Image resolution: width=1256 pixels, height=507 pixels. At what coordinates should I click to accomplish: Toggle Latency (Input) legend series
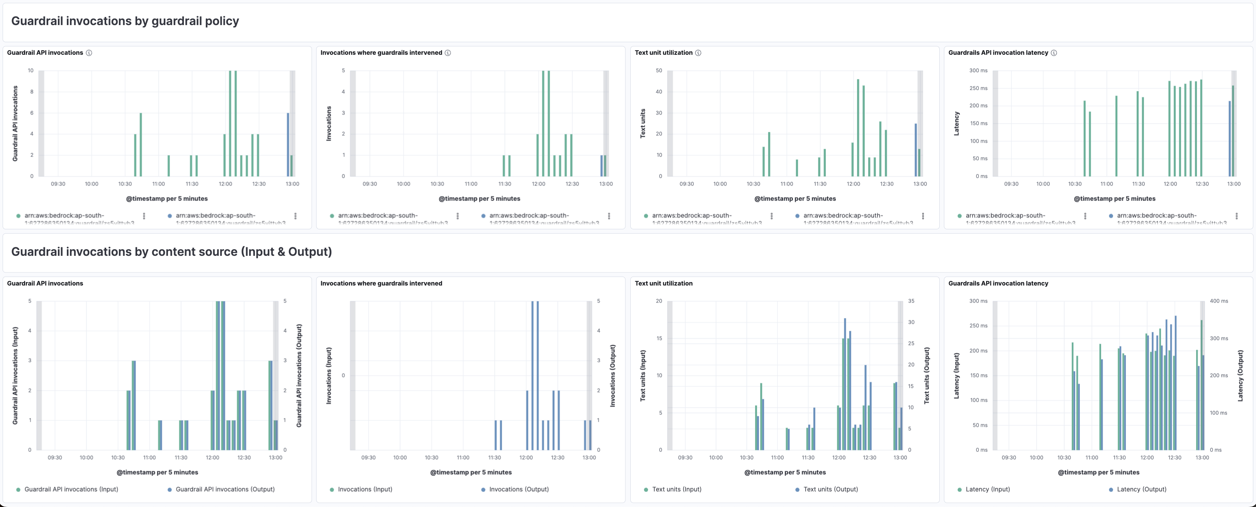(987, 490)
